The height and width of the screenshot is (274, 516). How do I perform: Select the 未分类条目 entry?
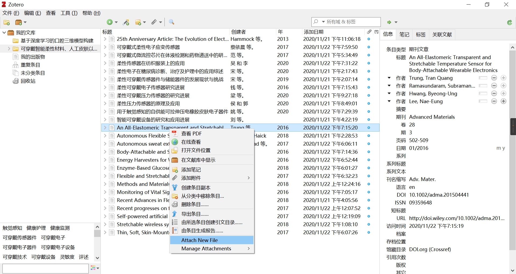click(29, 73)
